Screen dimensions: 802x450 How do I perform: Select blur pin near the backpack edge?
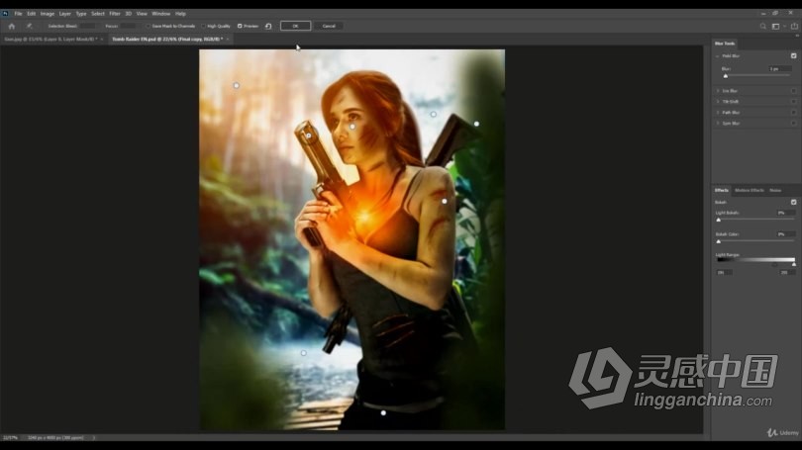coord(476,124)
